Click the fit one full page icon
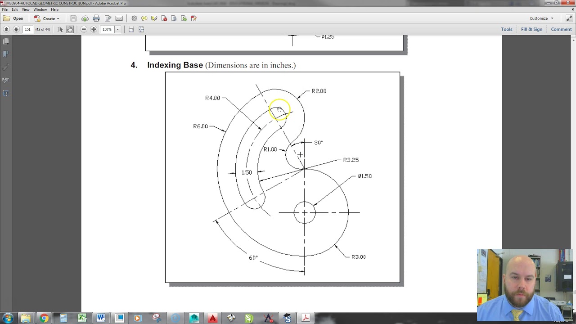 tap(141, 29)
